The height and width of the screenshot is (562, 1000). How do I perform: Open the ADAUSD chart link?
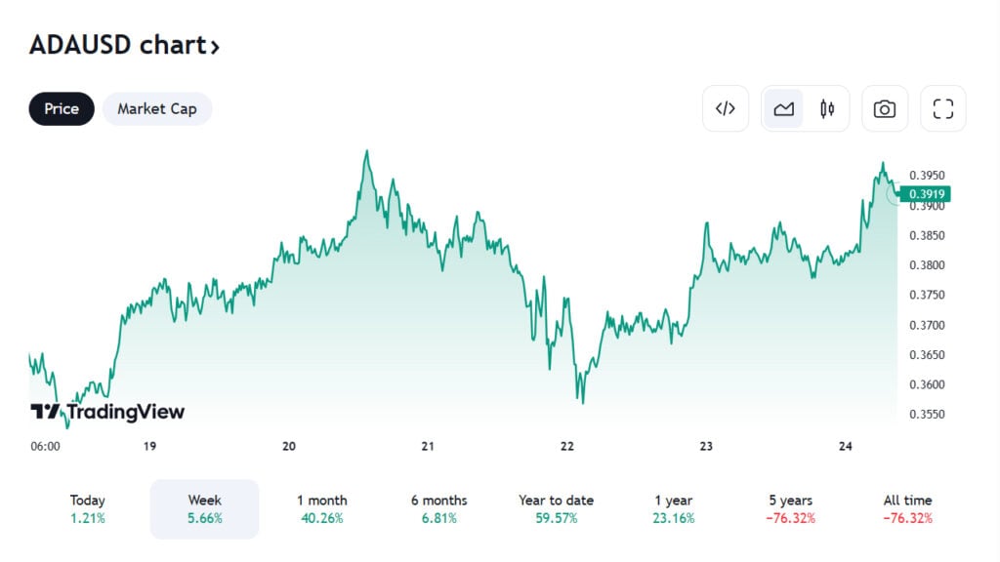[x=124, y=45]
